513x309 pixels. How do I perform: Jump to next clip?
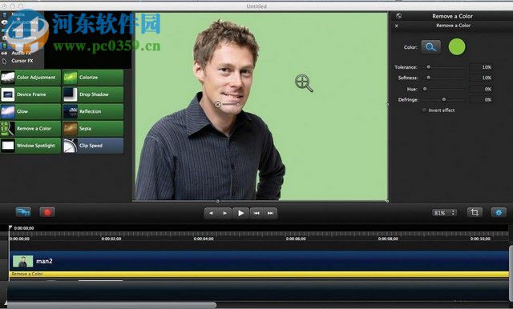point(270,213)
